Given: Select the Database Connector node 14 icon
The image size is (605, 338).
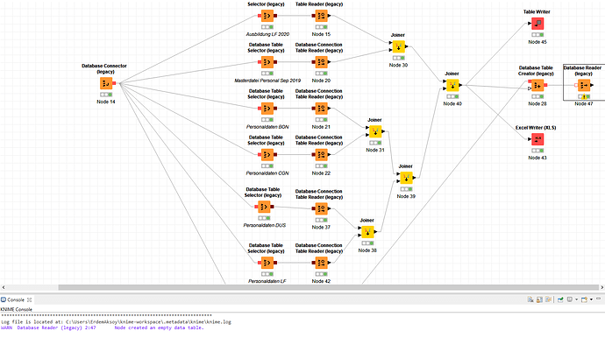Looking at the screenshot, I should point(106,83).
